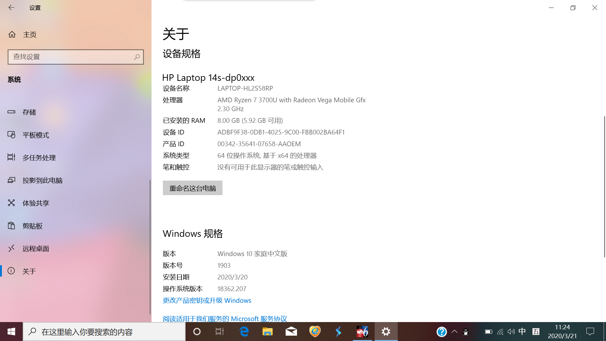Click the storage drive icon in sidebar
Screen dimensions: 606x341
coord(11,112)
